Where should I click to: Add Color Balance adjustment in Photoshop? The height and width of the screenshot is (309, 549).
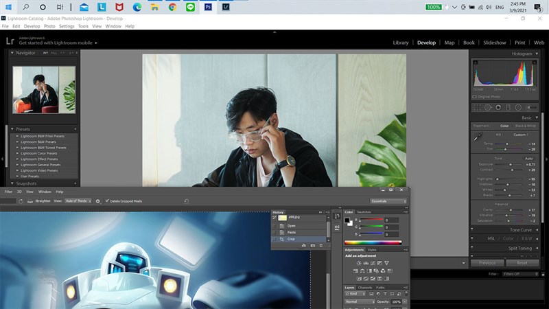(x=362, y=271)
